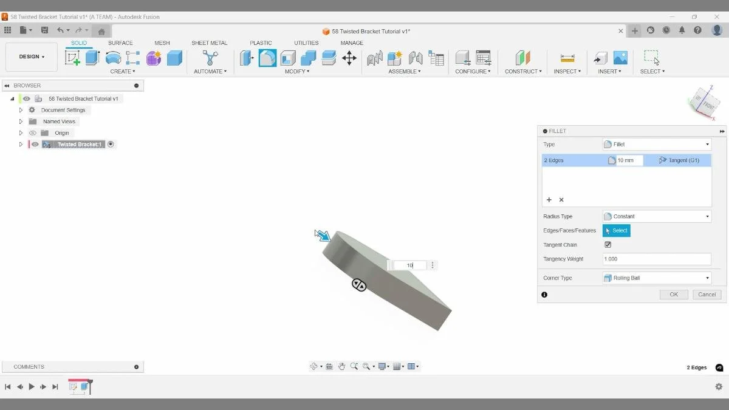Select the Combine tool
This screenshot has width=729, height=410.
click(308, 58)
